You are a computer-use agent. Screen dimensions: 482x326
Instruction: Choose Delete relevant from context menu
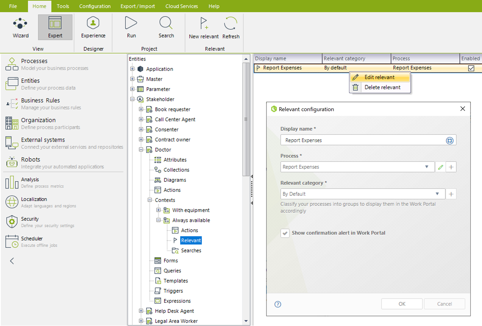(x=380, y=87)
